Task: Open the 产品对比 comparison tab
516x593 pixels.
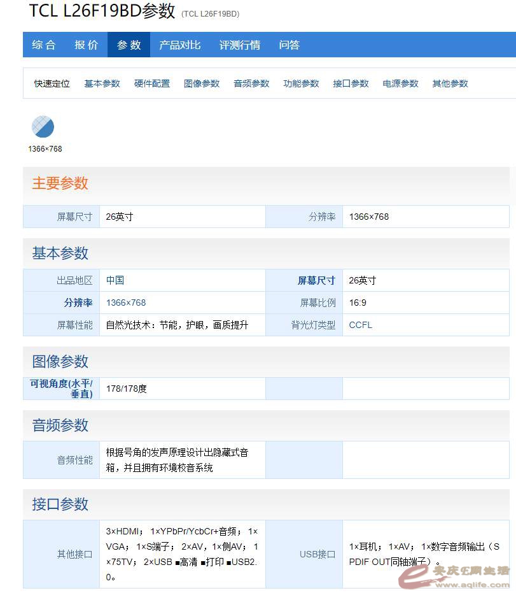Action: pos(179,45)
